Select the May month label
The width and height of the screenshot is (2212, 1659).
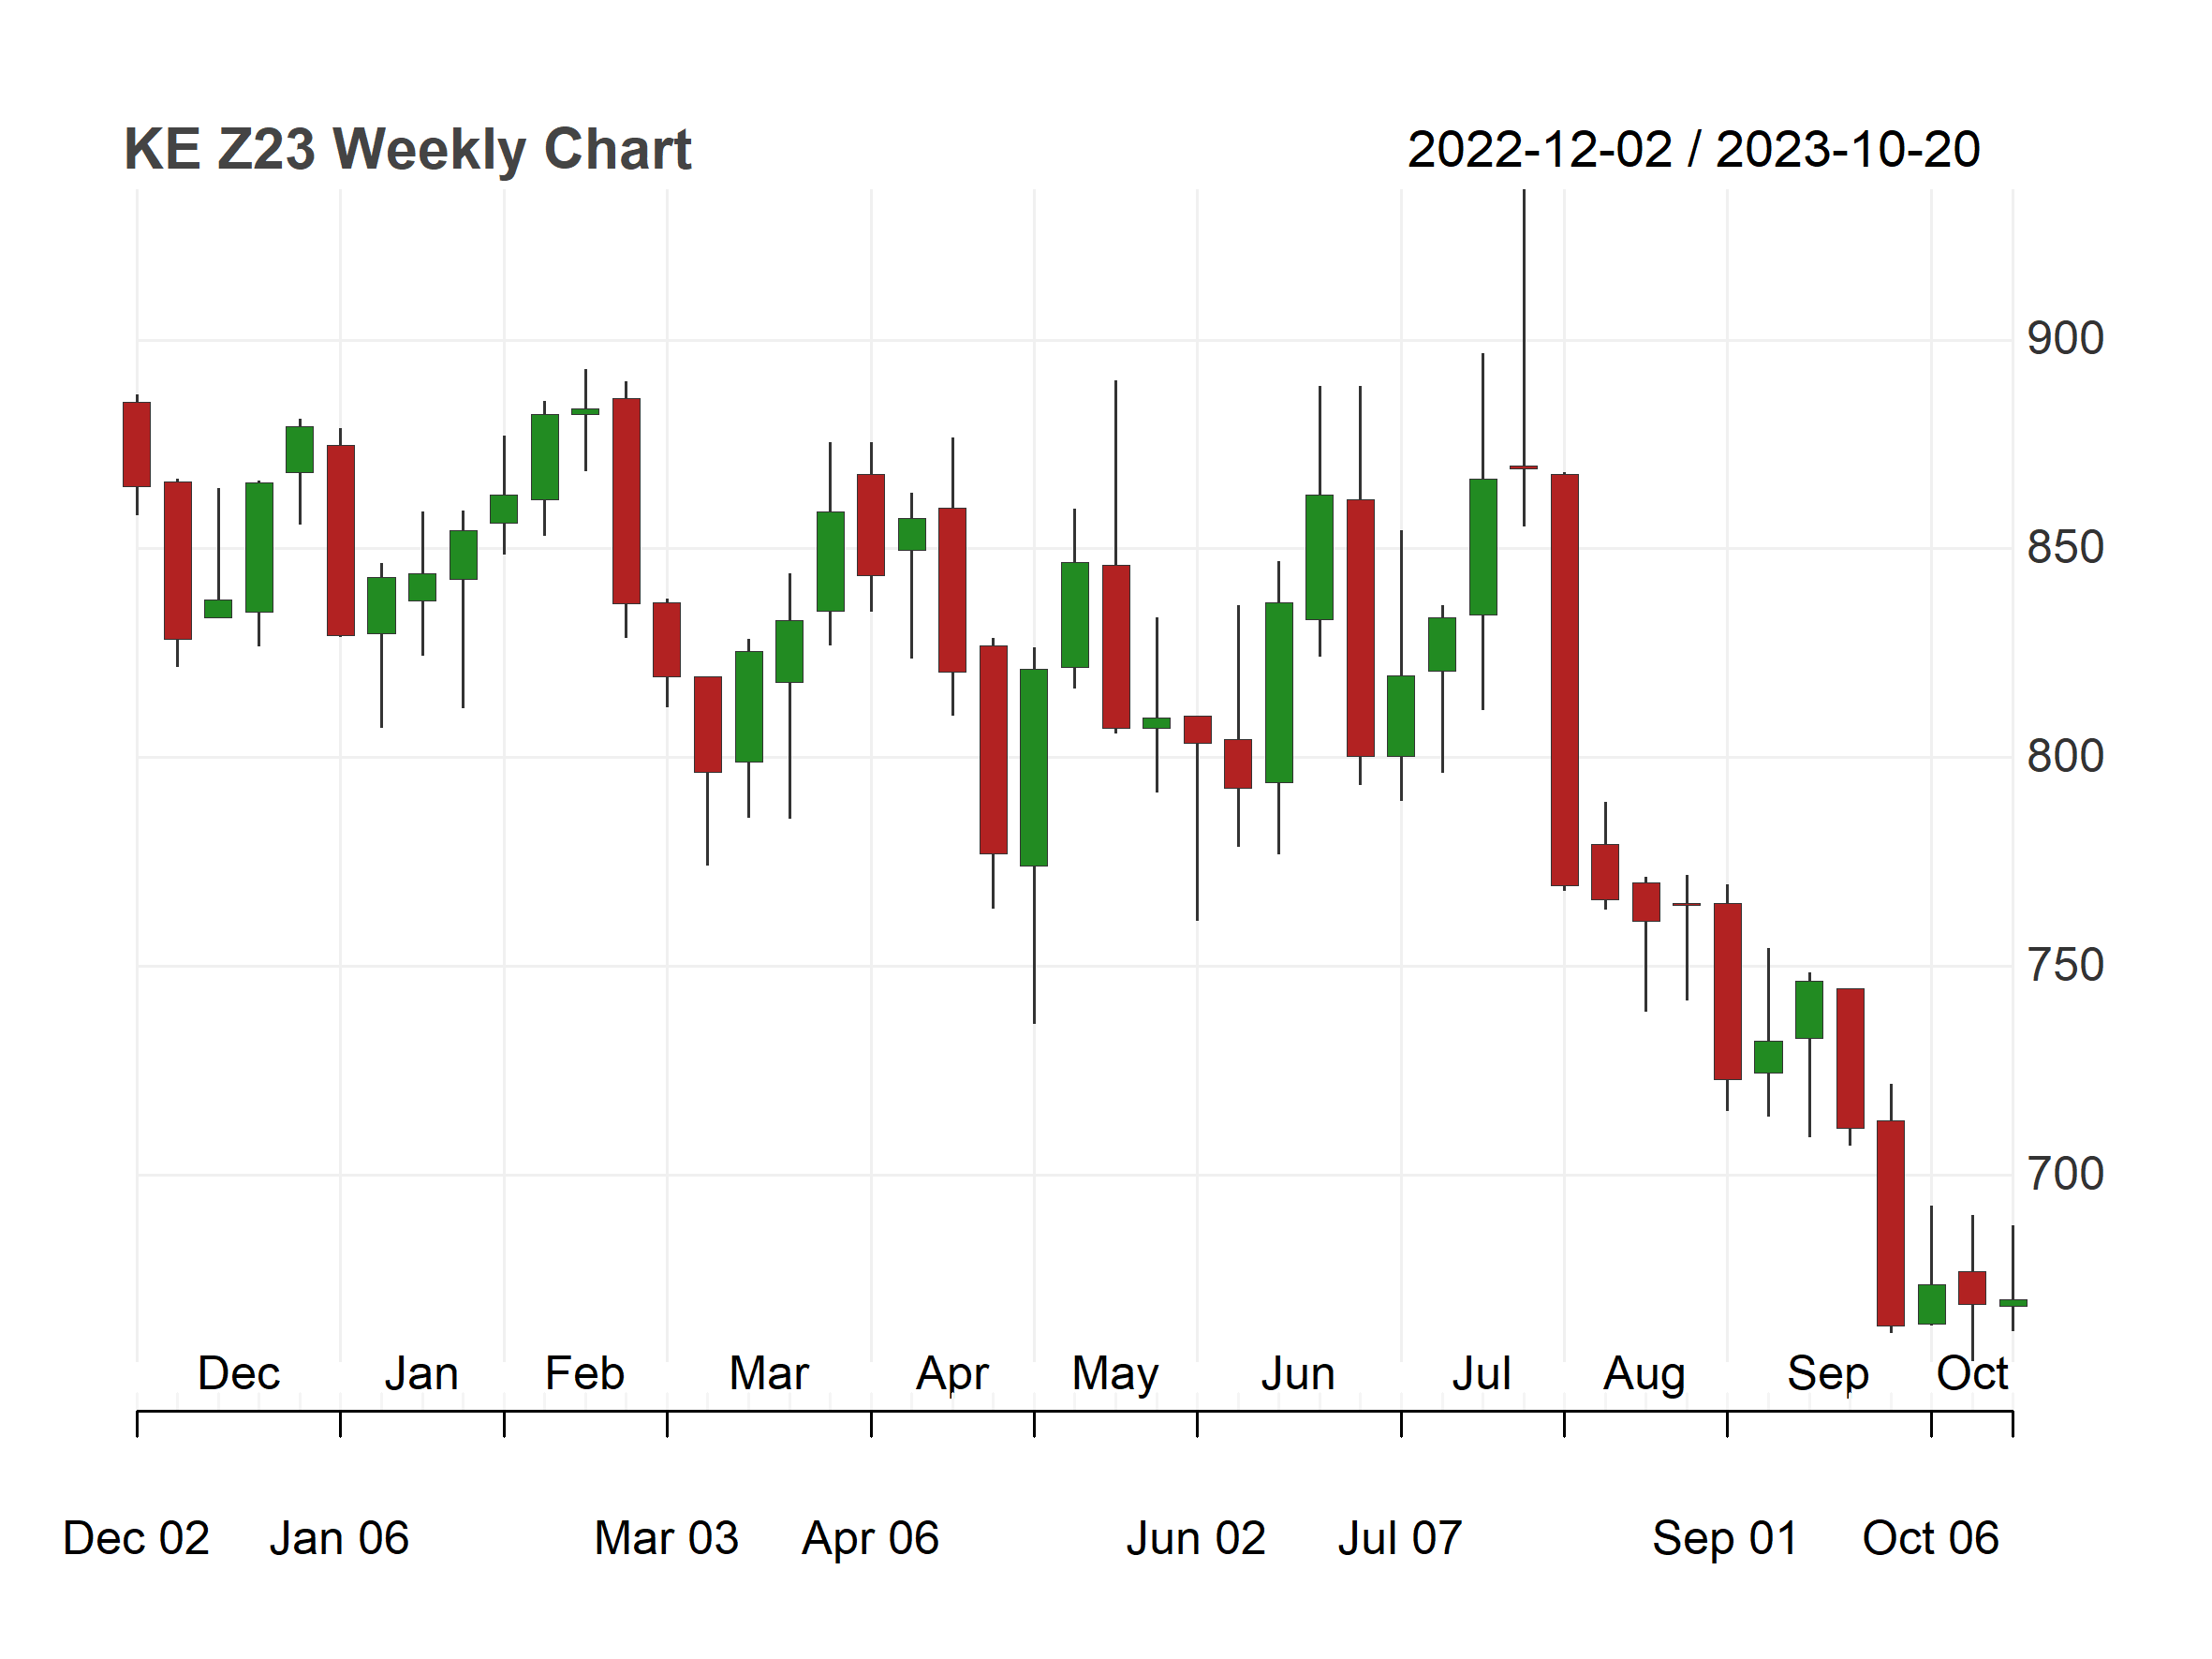coord(1115,1375)
